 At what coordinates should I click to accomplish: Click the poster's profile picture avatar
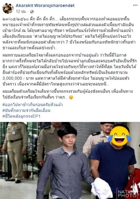[x=8, y=8]
